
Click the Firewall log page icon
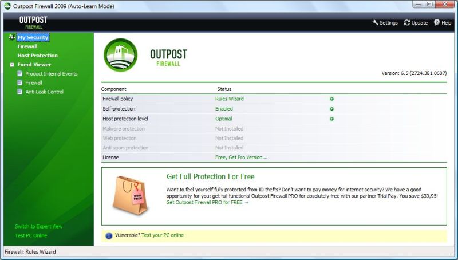(x=20, y=82)
